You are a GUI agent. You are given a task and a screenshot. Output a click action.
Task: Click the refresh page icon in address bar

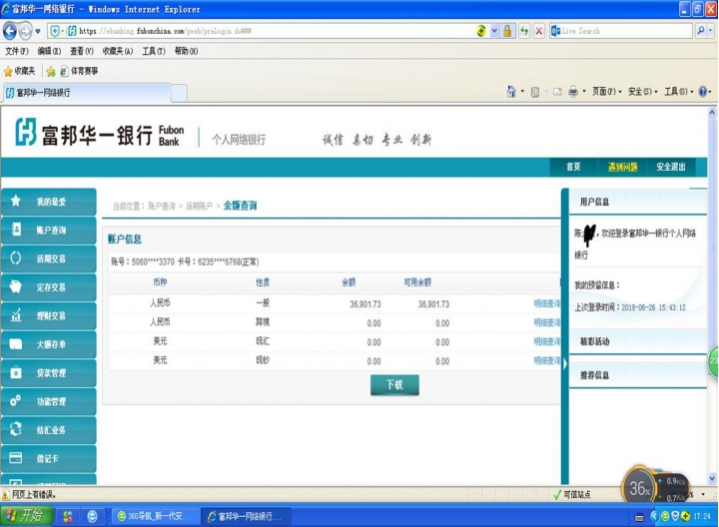(x=524, y=31)
